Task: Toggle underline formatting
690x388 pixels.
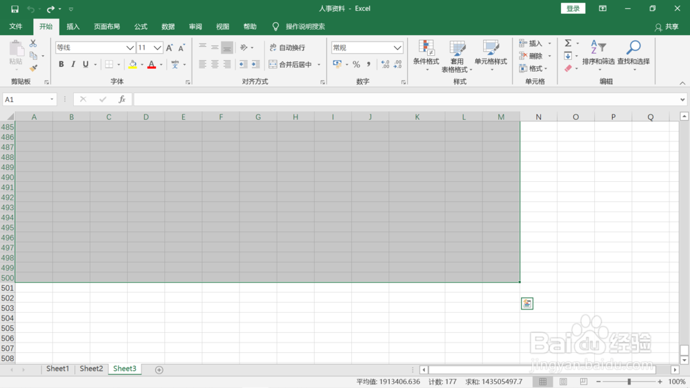Action: point(86,65)
